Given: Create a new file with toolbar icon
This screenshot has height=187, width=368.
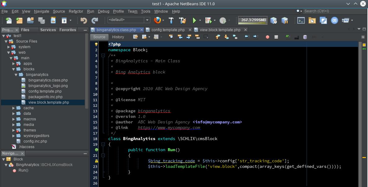Looking at the screenshot, I should pos(9,21).
